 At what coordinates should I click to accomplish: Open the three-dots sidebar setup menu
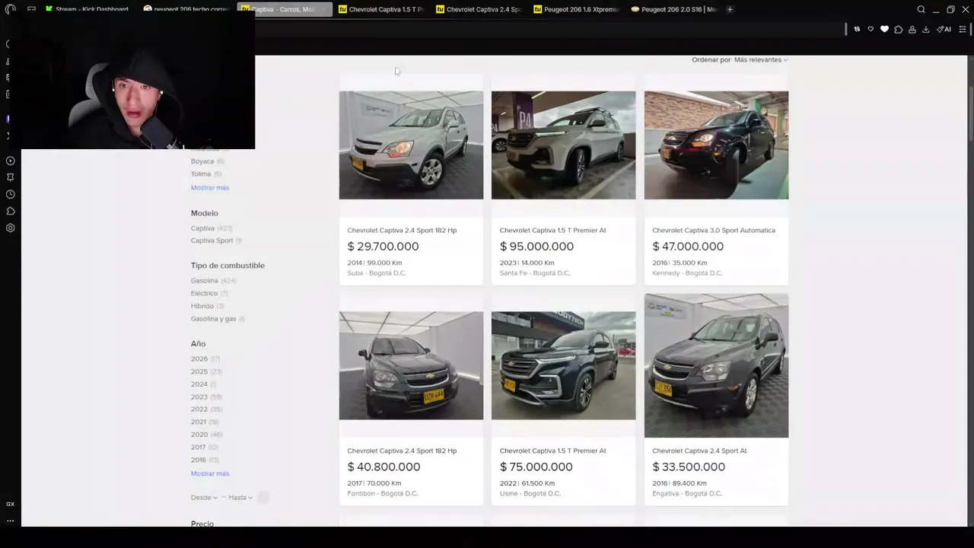click(10, 521)
